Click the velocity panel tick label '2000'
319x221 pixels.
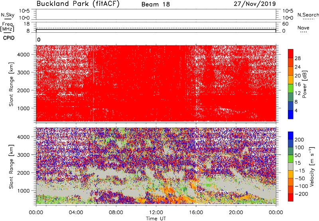(x=24, y=173)
